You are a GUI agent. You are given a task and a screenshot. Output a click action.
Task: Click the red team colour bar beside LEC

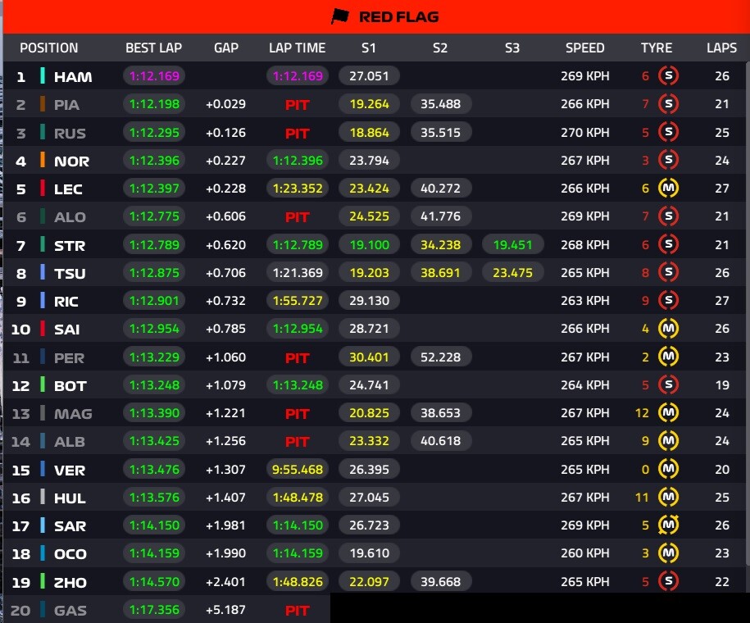pyautogui.click(x=43, y=188)
